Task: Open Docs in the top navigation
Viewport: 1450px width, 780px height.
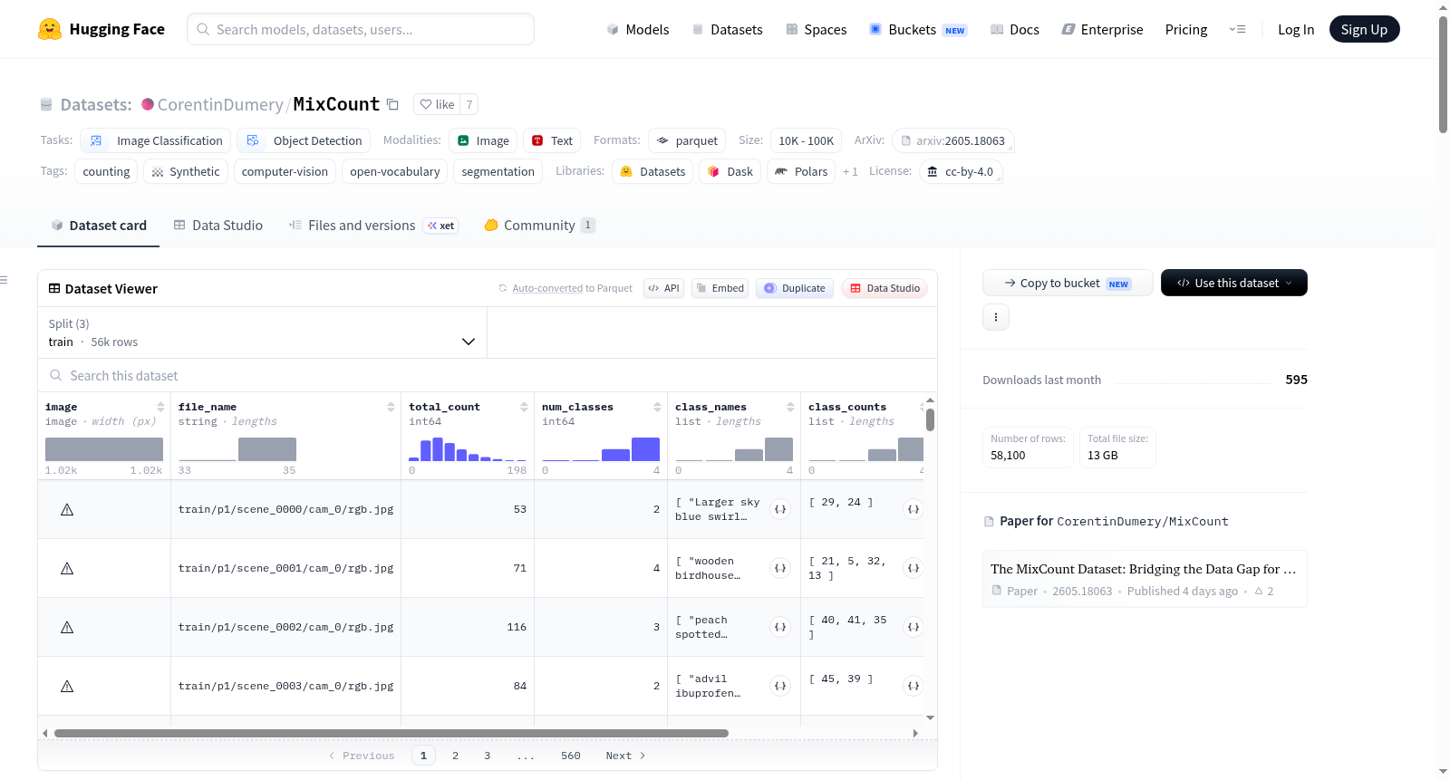Action: click(1015, 30)
